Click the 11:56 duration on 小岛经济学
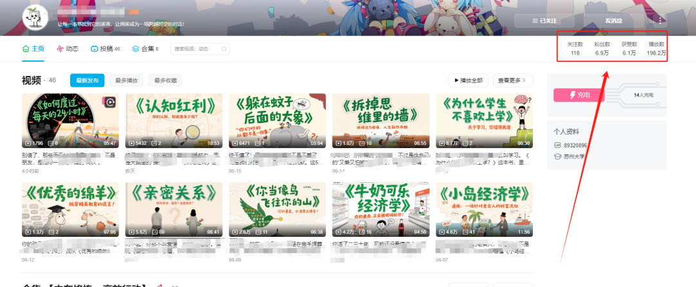Image resolution: width=696 pixels, height=287 pixels. [x=524, y=232]
